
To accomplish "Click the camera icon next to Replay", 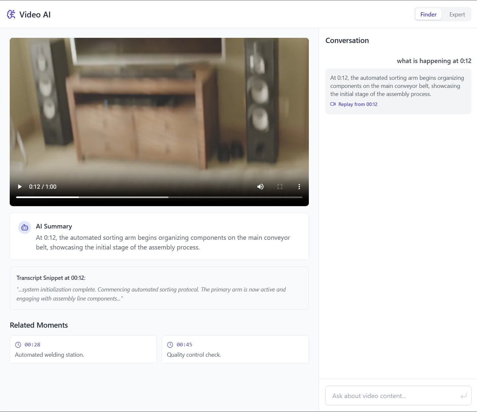I will pyautogui.click(x=333, y=104).
